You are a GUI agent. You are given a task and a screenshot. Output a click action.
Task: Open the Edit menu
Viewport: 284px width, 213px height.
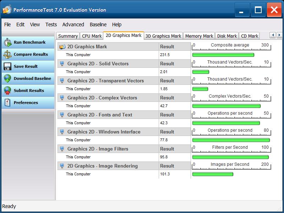(x=20, y=24)
